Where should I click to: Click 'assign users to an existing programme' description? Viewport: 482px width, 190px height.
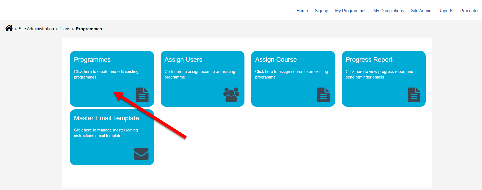pyautogui.click(x=200, y=74)
